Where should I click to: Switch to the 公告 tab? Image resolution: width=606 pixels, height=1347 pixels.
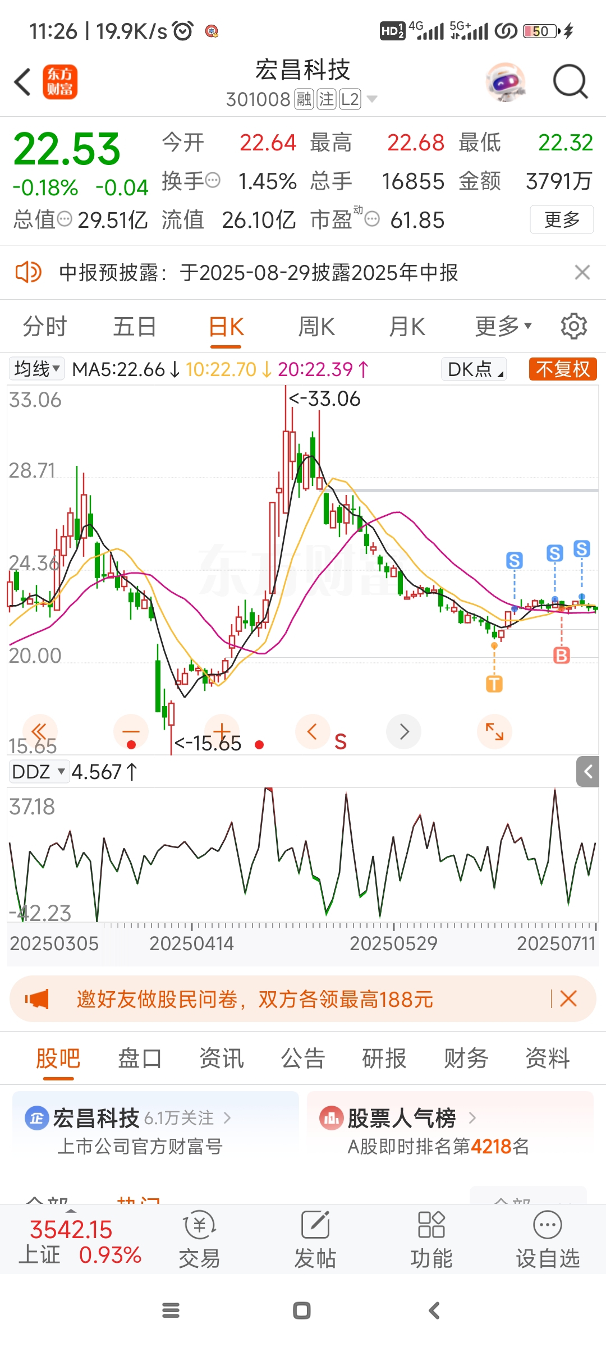coord(303,1059)
